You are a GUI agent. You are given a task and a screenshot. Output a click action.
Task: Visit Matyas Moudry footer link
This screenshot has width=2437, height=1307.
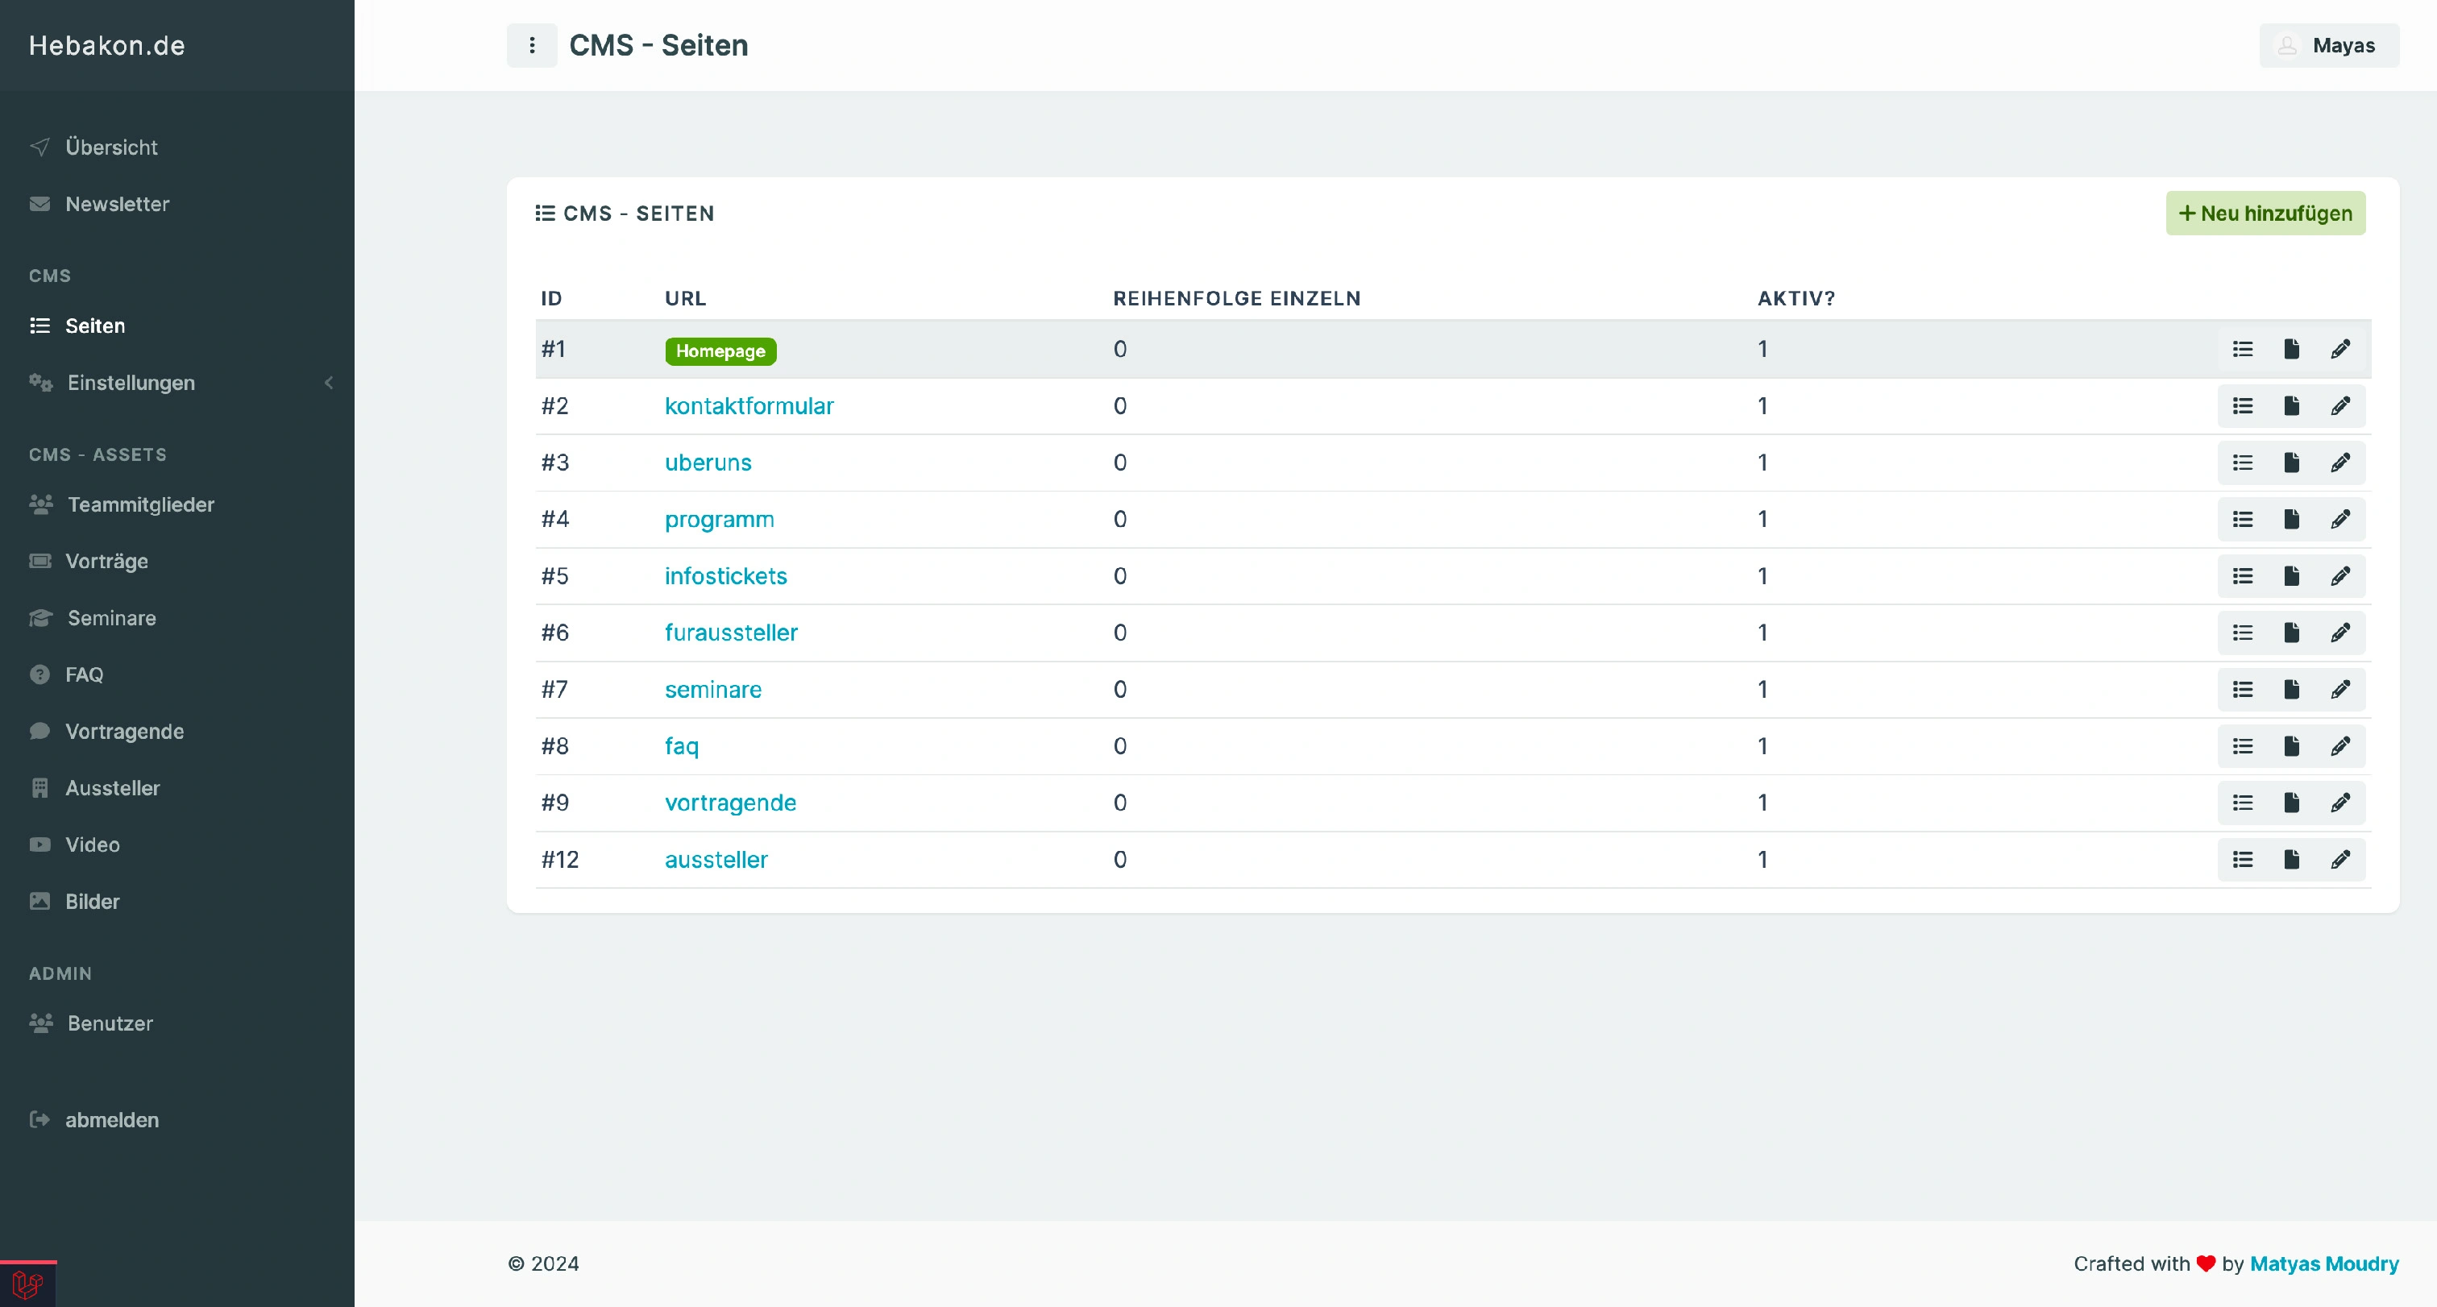2324,1263
